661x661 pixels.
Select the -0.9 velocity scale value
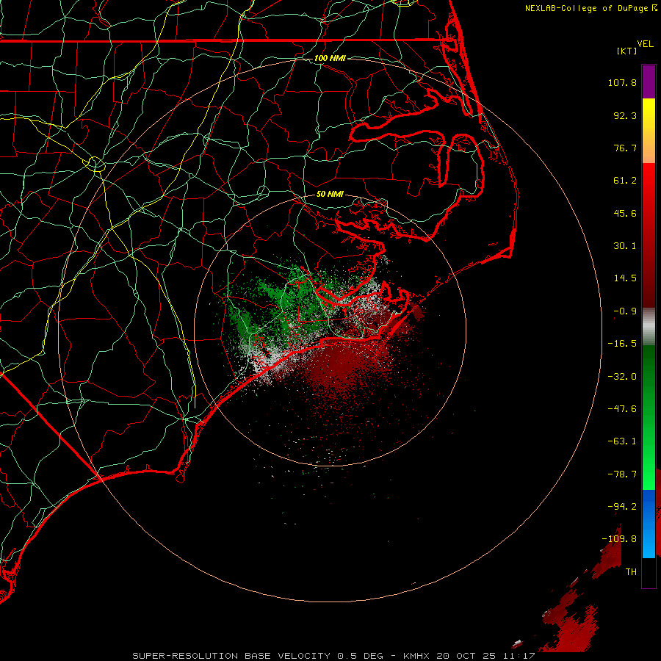coord(625,311)
